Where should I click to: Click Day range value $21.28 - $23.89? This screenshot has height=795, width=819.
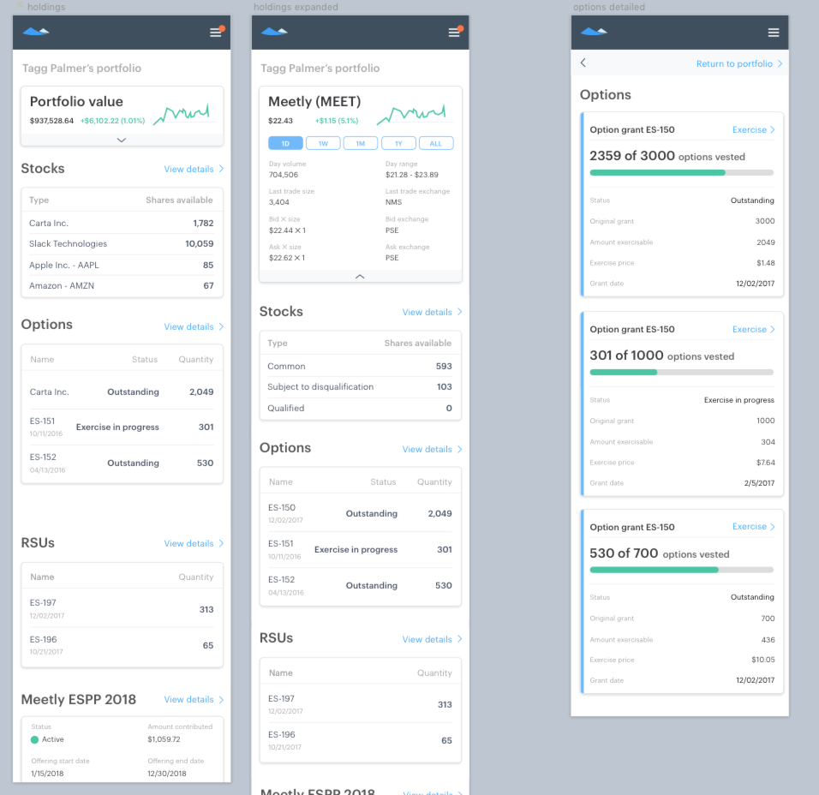click(411, 175)
